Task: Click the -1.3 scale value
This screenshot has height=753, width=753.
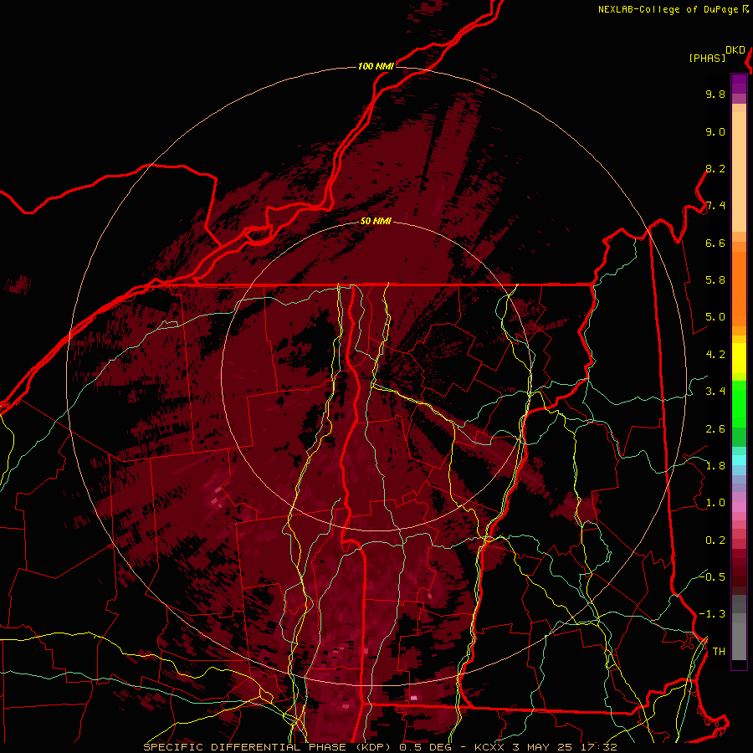Action: point(712,614)
